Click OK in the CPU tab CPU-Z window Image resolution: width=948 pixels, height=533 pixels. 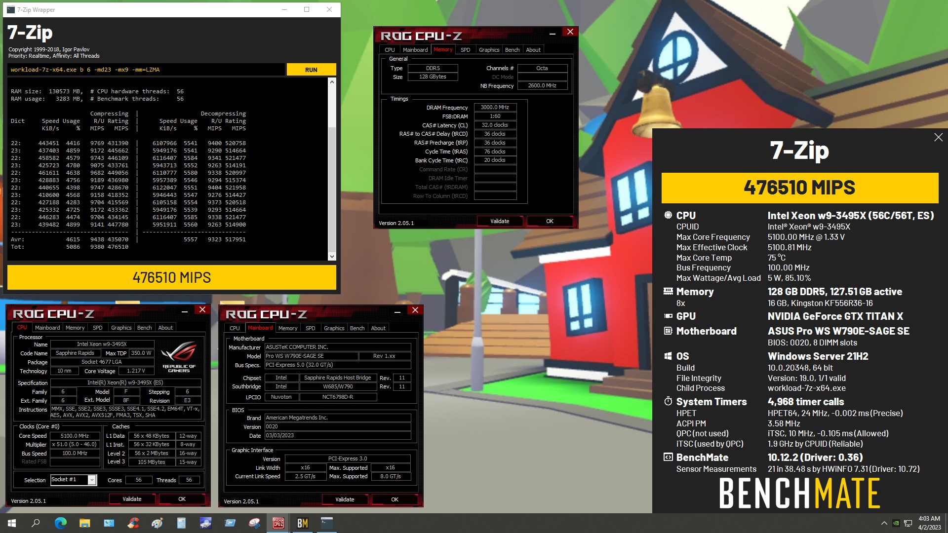(182, 499)
